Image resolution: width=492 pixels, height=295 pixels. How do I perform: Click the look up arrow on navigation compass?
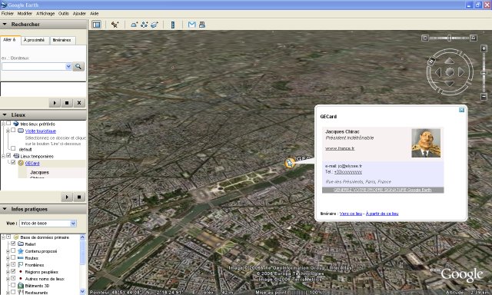pos(449,61)
